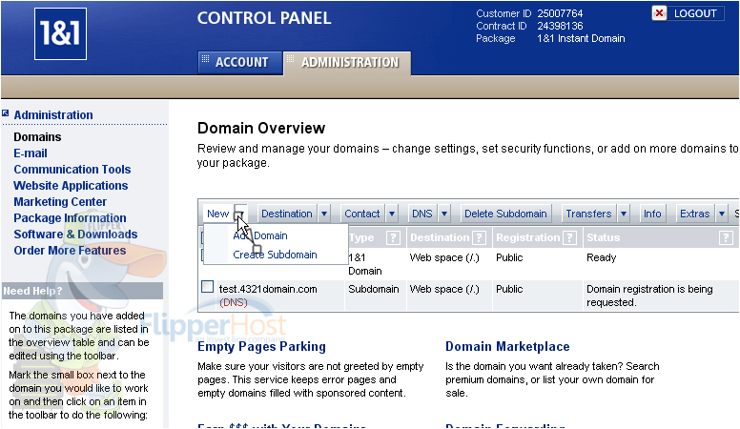The image size is (740, 429).
Task: Open the Empty Pages Parking link
Action: (261, 346)
